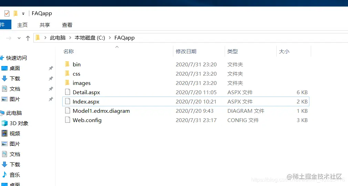Select the css folder icon
The height and width of the screenshot is (186, 348).
67,74
